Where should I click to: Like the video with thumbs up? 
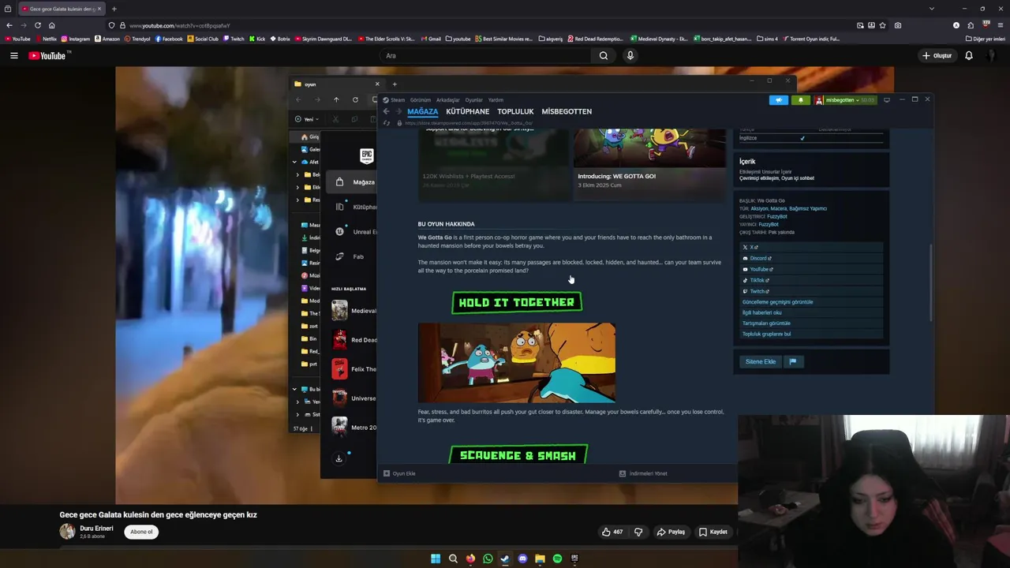tap(612, 532)
